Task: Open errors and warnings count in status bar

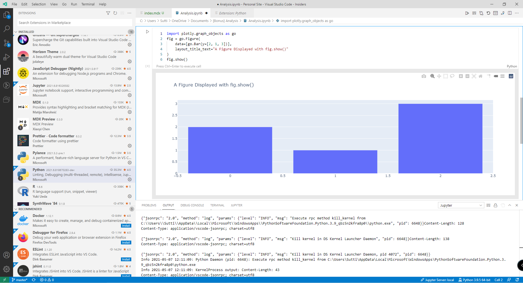Action: coord(47,280)
